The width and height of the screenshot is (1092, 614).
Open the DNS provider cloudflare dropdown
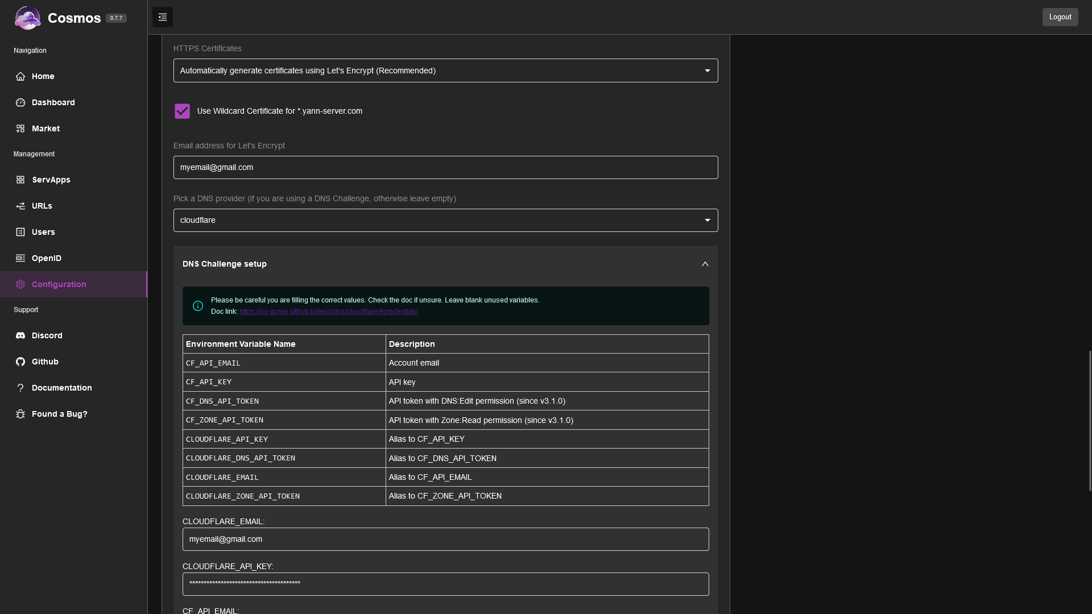coord(445,220)
